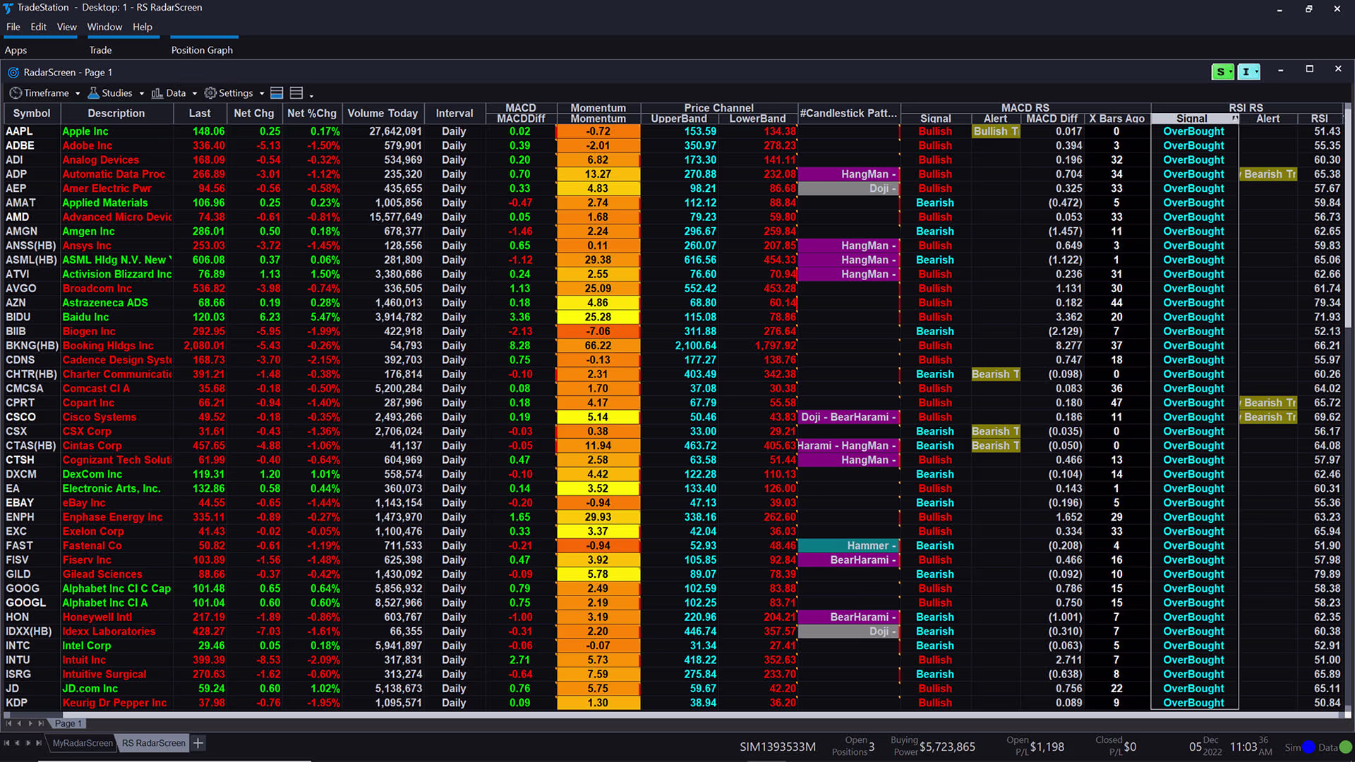
Task: Click the Studies flask icon
Action: pos(93,93)
